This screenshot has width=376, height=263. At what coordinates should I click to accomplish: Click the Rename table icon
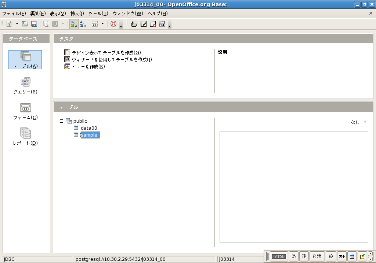(x=162, y=24)
